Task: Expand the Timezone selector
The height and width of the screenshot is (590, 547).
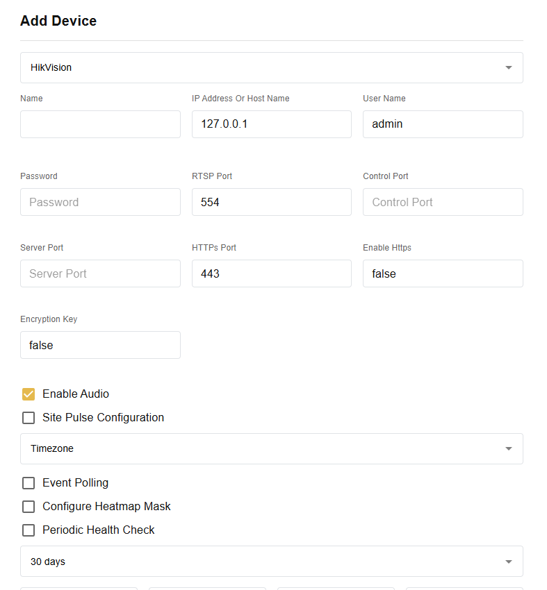Action: [x=271, y=448]
